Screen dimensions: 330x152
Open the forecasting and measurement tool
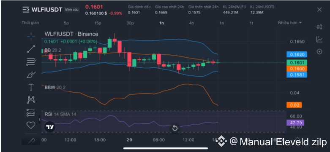tap(31, 112)
